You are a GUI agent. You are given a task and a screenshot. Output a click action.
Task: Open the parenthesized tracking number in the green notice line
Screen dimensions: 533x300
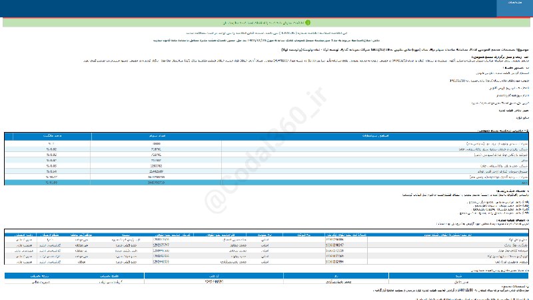(288, 33)
